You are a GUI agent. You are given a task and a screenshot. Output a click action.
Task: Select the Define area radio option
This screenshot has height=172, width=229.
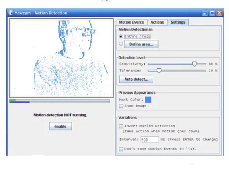(121, 44)
